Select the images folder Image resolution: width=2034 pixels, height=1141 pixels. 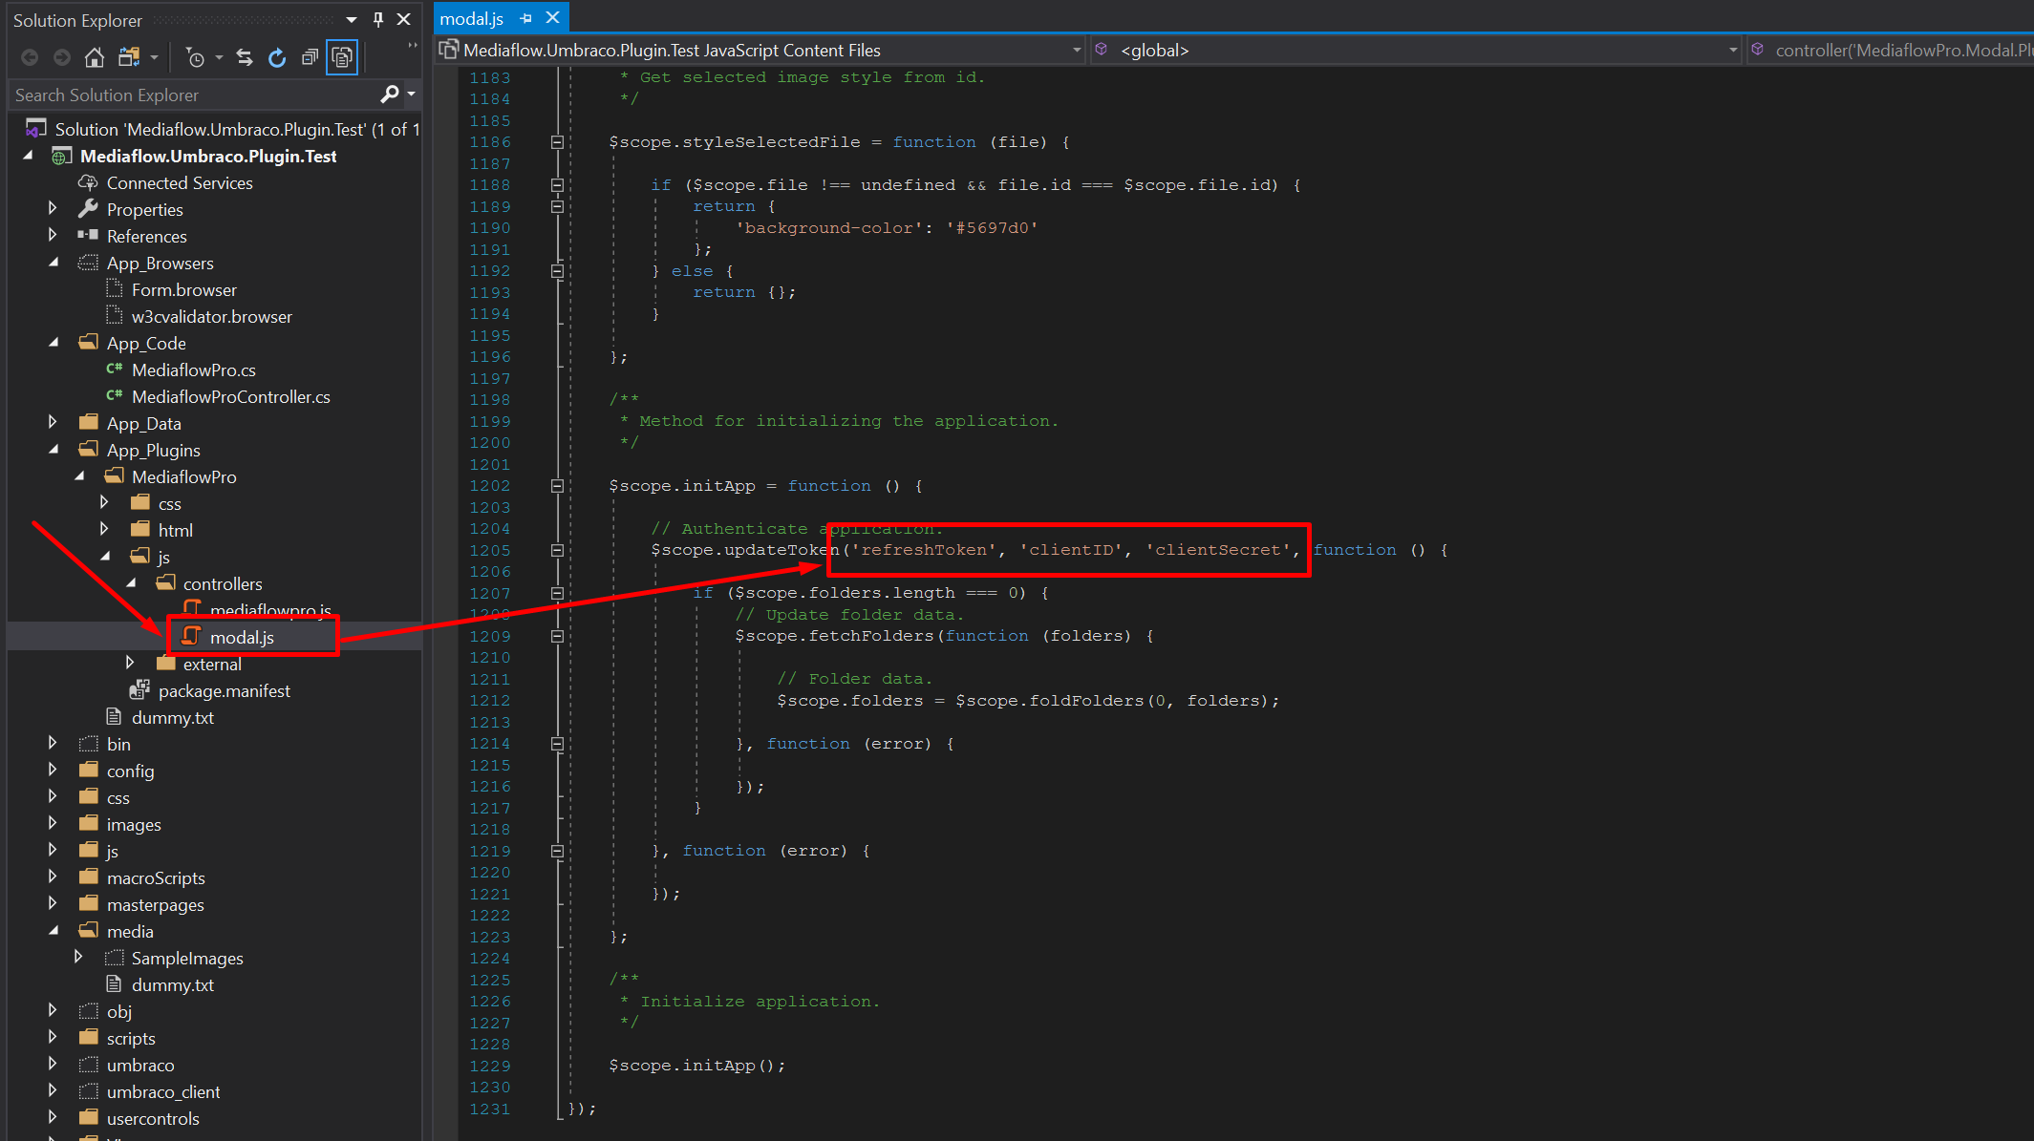[134, 824]
